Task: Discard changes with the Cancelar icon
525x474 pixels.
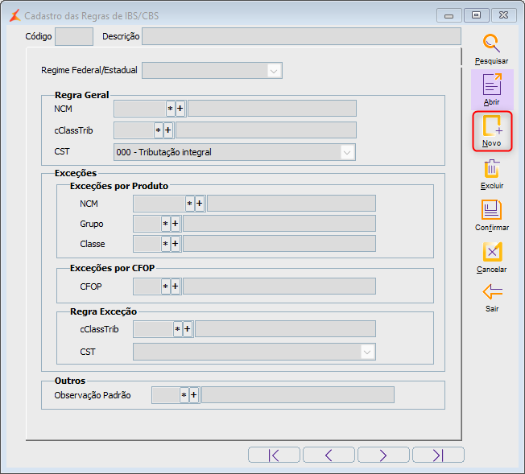Action: [x=491, y=253]
